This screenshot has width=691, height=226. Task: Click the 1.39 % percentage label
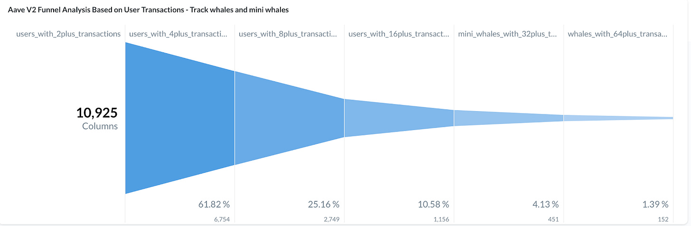pyautogui.click(x=655, y=205)
